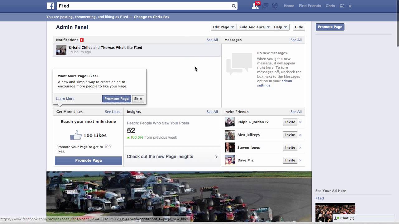Click the Ralph G Jordan IV name

click(x=253, y=122)
